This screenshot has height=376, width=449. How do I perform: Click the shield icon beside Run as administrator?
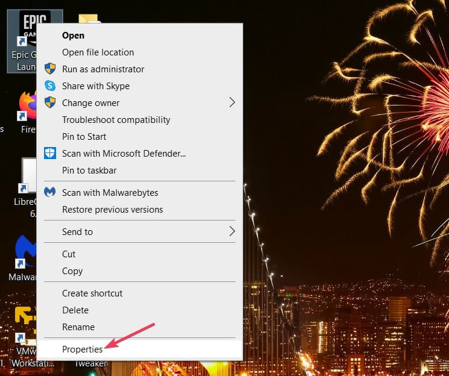pyautogui.click(x=50, y=69)
